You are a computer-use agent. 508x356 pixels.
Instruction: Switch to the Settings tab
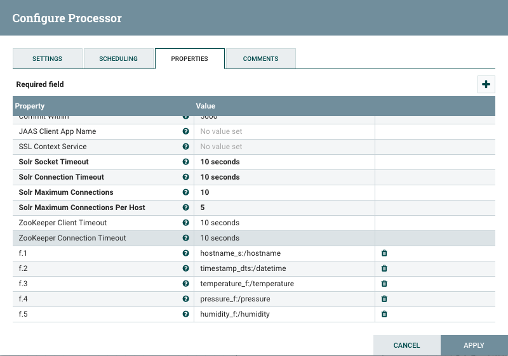[47, 58]
